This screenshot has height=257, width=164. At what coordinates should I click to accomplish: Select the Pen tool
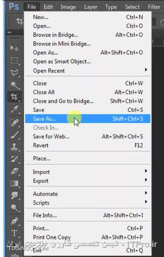coord(14,221)
